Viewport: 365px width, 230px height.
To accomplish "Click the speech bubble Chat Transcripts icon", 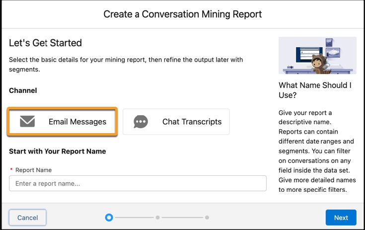I will tap(141, 122).
